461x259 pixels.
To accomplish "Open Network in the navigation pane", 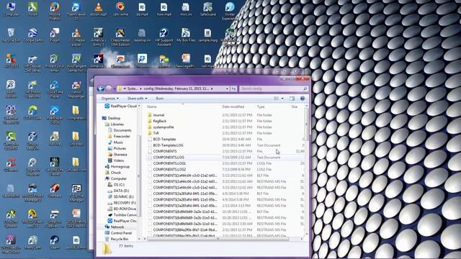I will (117, 227).
